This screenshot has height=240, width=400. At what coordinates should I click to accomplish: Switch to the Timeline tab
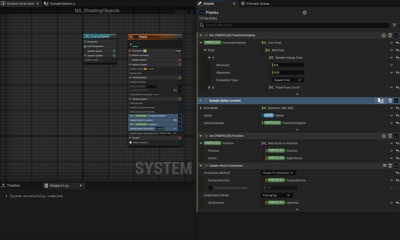(x=13, y=186)
